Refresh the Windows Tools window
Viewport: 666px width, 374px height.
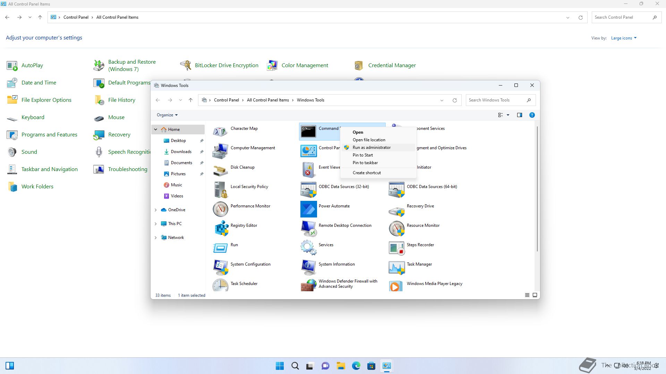454,100
